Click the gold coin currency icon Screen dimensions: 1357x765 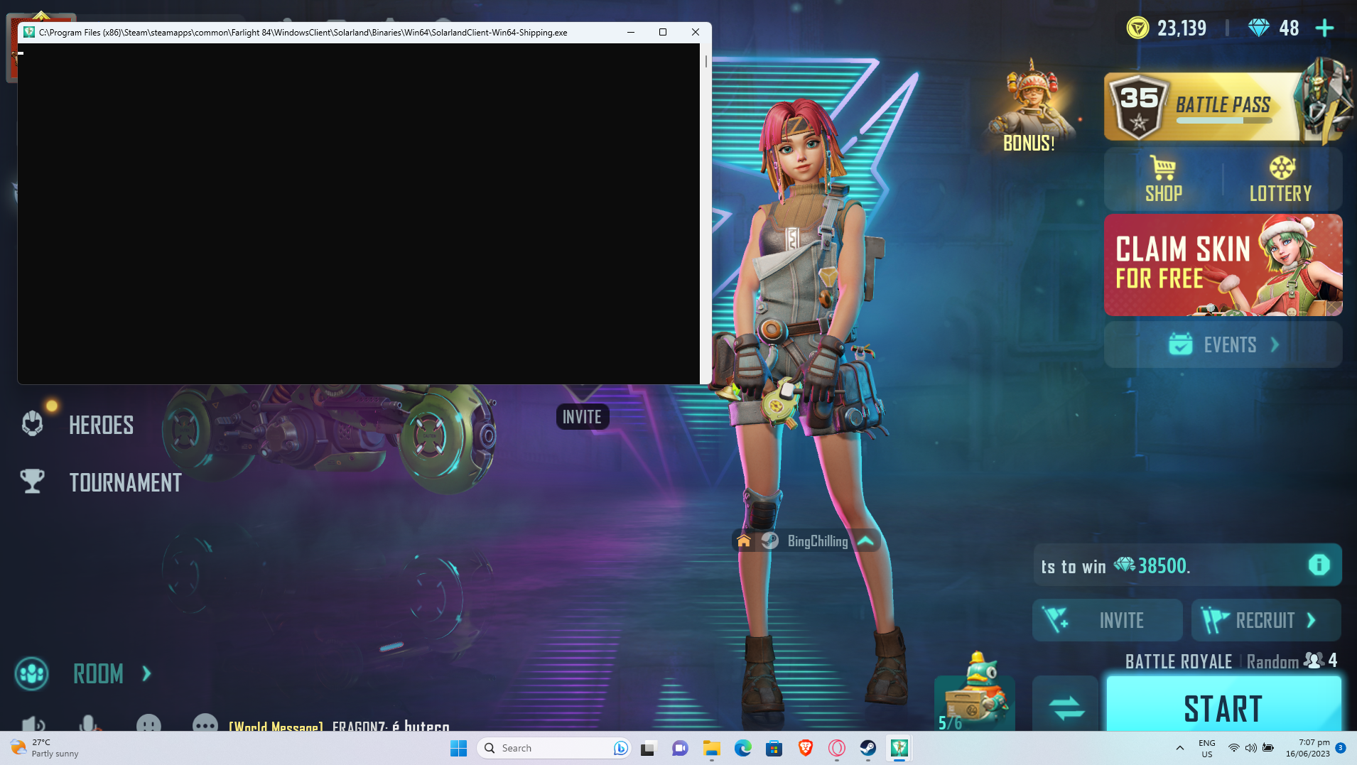[x=1137, y=28]
